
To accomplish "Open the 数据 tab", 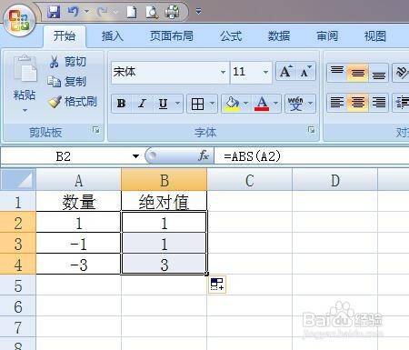I will tap(279, 36).
